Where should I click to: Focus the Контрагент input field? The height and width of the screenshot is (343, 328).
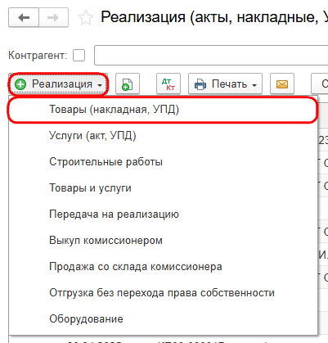point(211,56)
